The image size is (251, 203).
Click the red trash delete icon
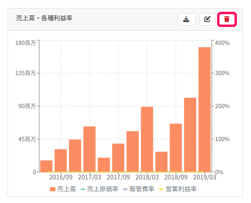point(227,19)
